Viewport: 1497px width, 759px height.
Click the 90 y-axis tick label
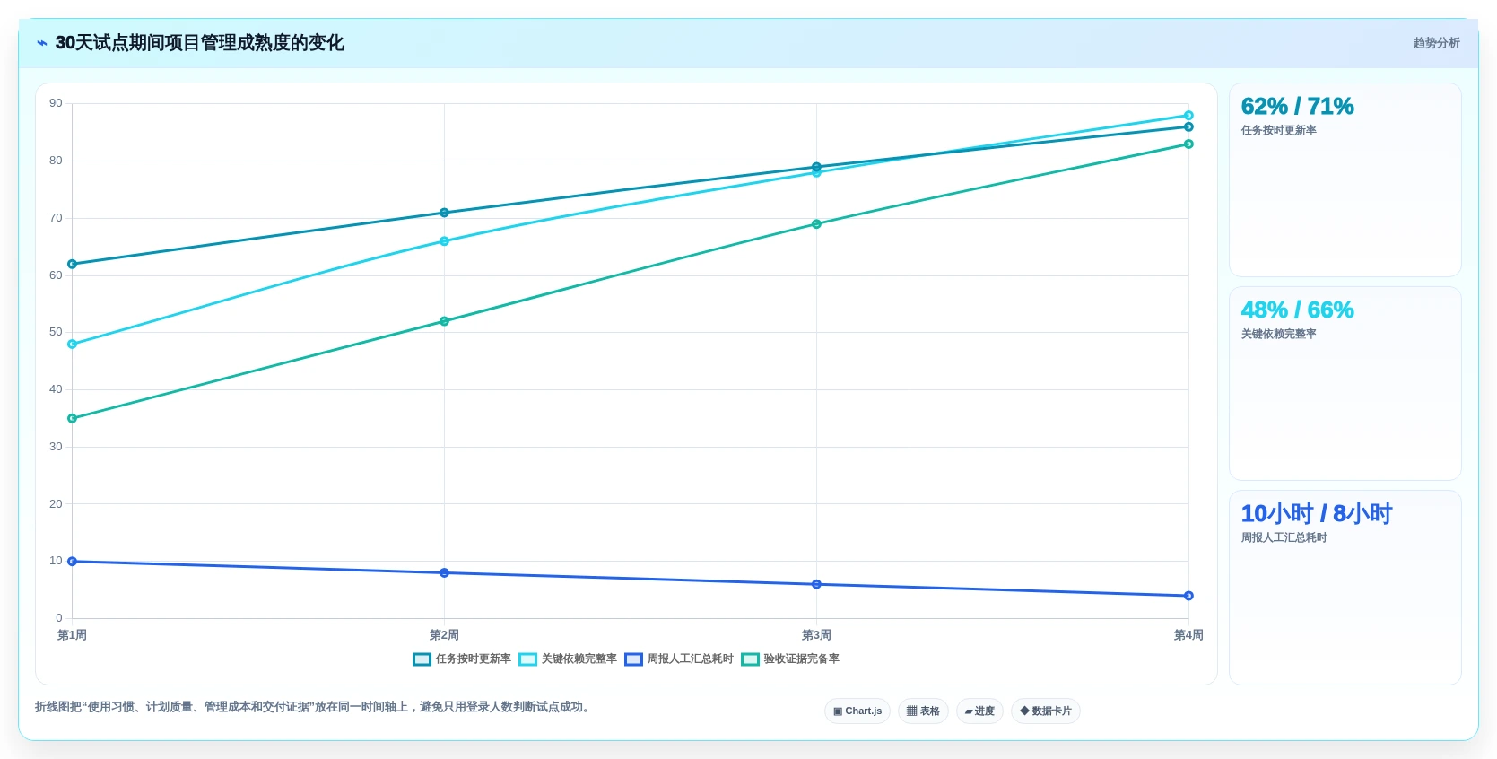coord(56,103)
